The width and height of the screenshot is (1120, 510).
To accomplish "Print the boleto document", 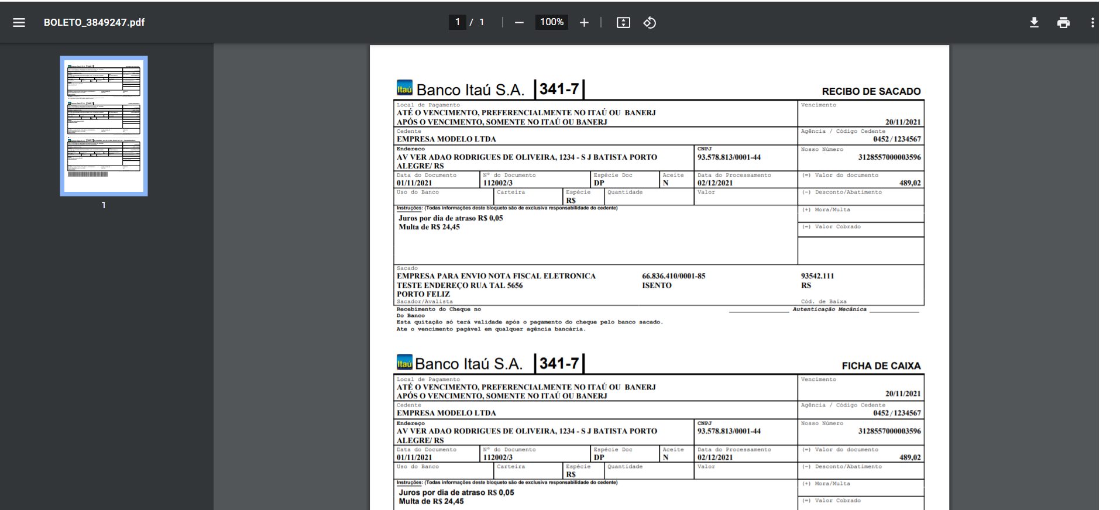I will pos(1063,22).
